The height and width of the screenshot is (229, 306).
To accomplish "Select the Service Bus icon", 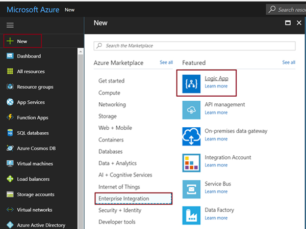I will pos(192,188).
